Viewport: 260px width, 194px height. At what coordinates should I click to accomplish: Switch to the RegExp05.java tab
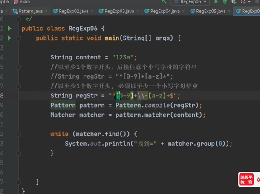[x=211, y=11]
